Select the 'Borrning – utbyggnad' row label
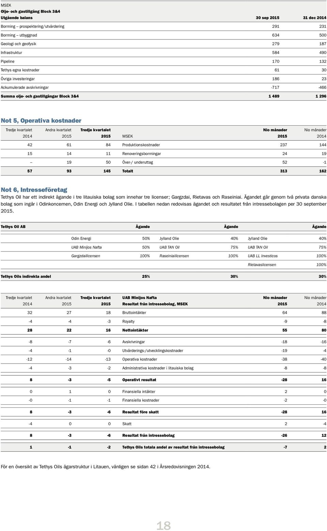Image resolution: width=327 pixels, height=531 pixels. click(19, 35)
